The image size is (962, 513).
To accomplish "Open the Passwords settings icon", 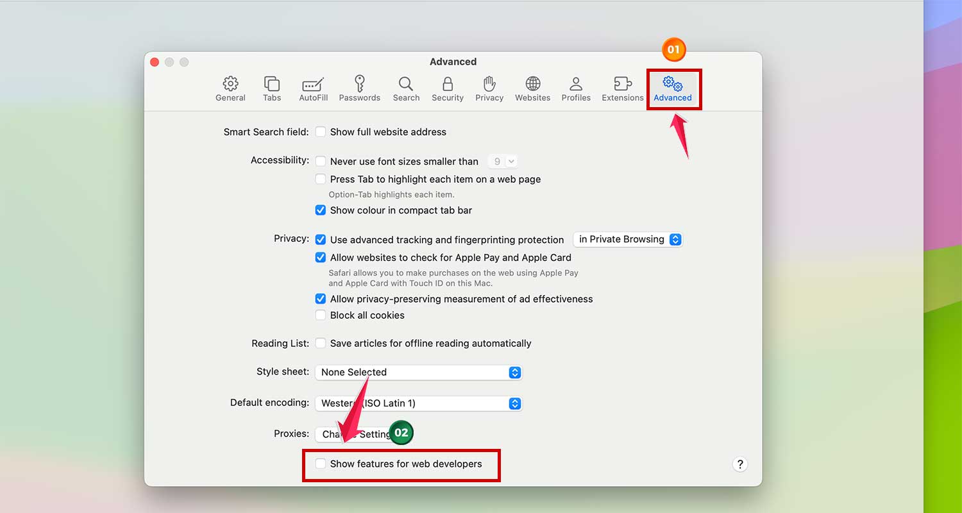I will [x=359, y=88].
